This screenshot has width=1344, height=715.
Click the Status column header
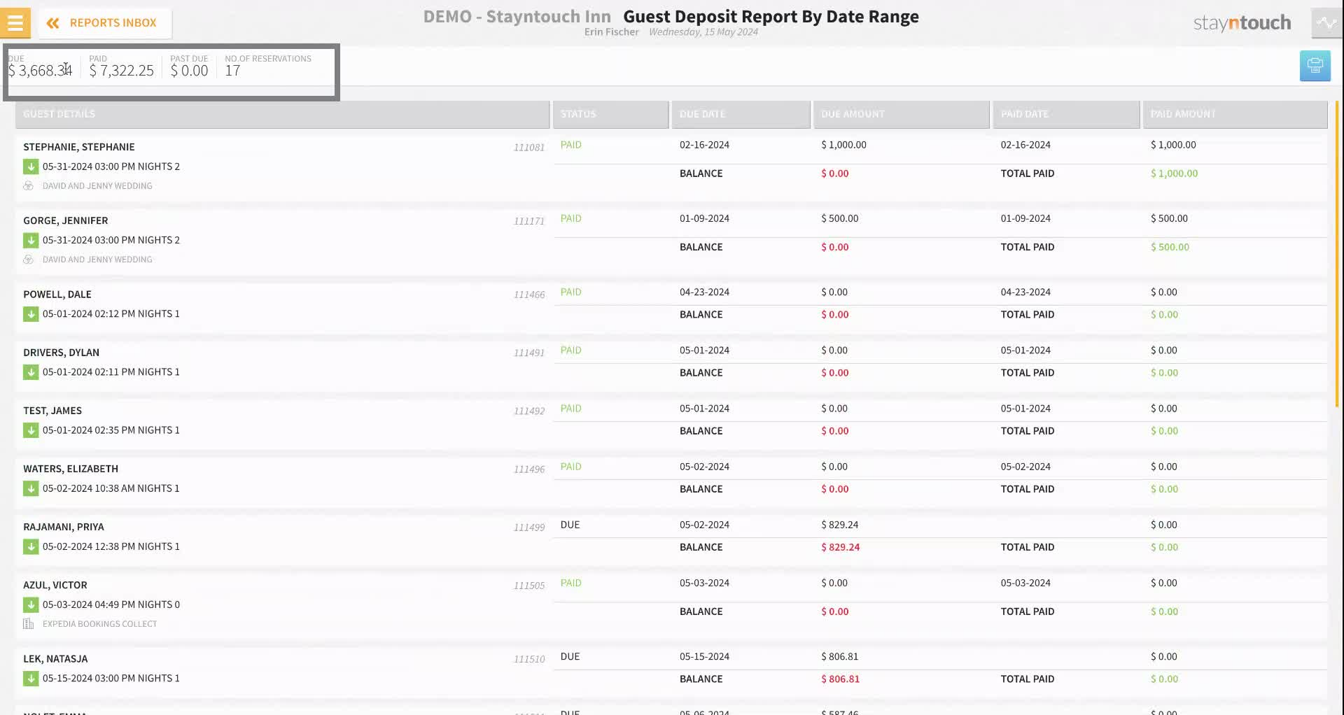click(x=610, y=114)
